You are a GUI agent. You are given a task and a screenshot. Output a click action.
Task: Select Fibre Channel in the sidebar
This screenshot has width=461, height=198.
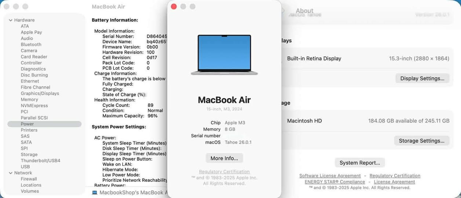click(x=35, y=87)
